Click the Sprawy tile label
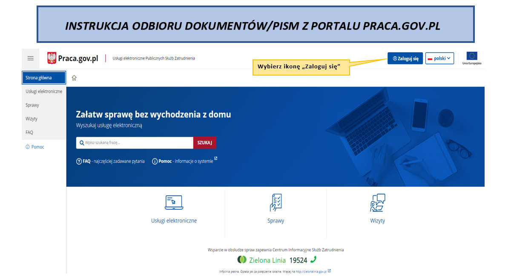Screen dimensions: 511x276 276,221
